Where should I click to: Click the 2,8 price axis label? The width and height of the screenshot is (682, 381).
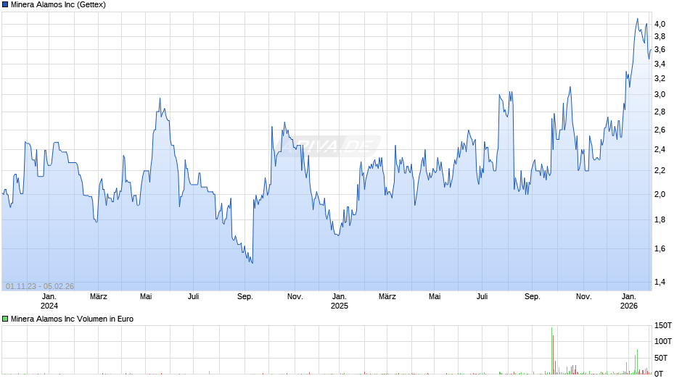(660, 112)
